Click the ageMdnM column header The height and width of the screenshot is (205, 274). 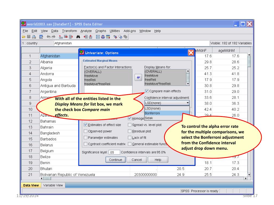click(226, 50)
